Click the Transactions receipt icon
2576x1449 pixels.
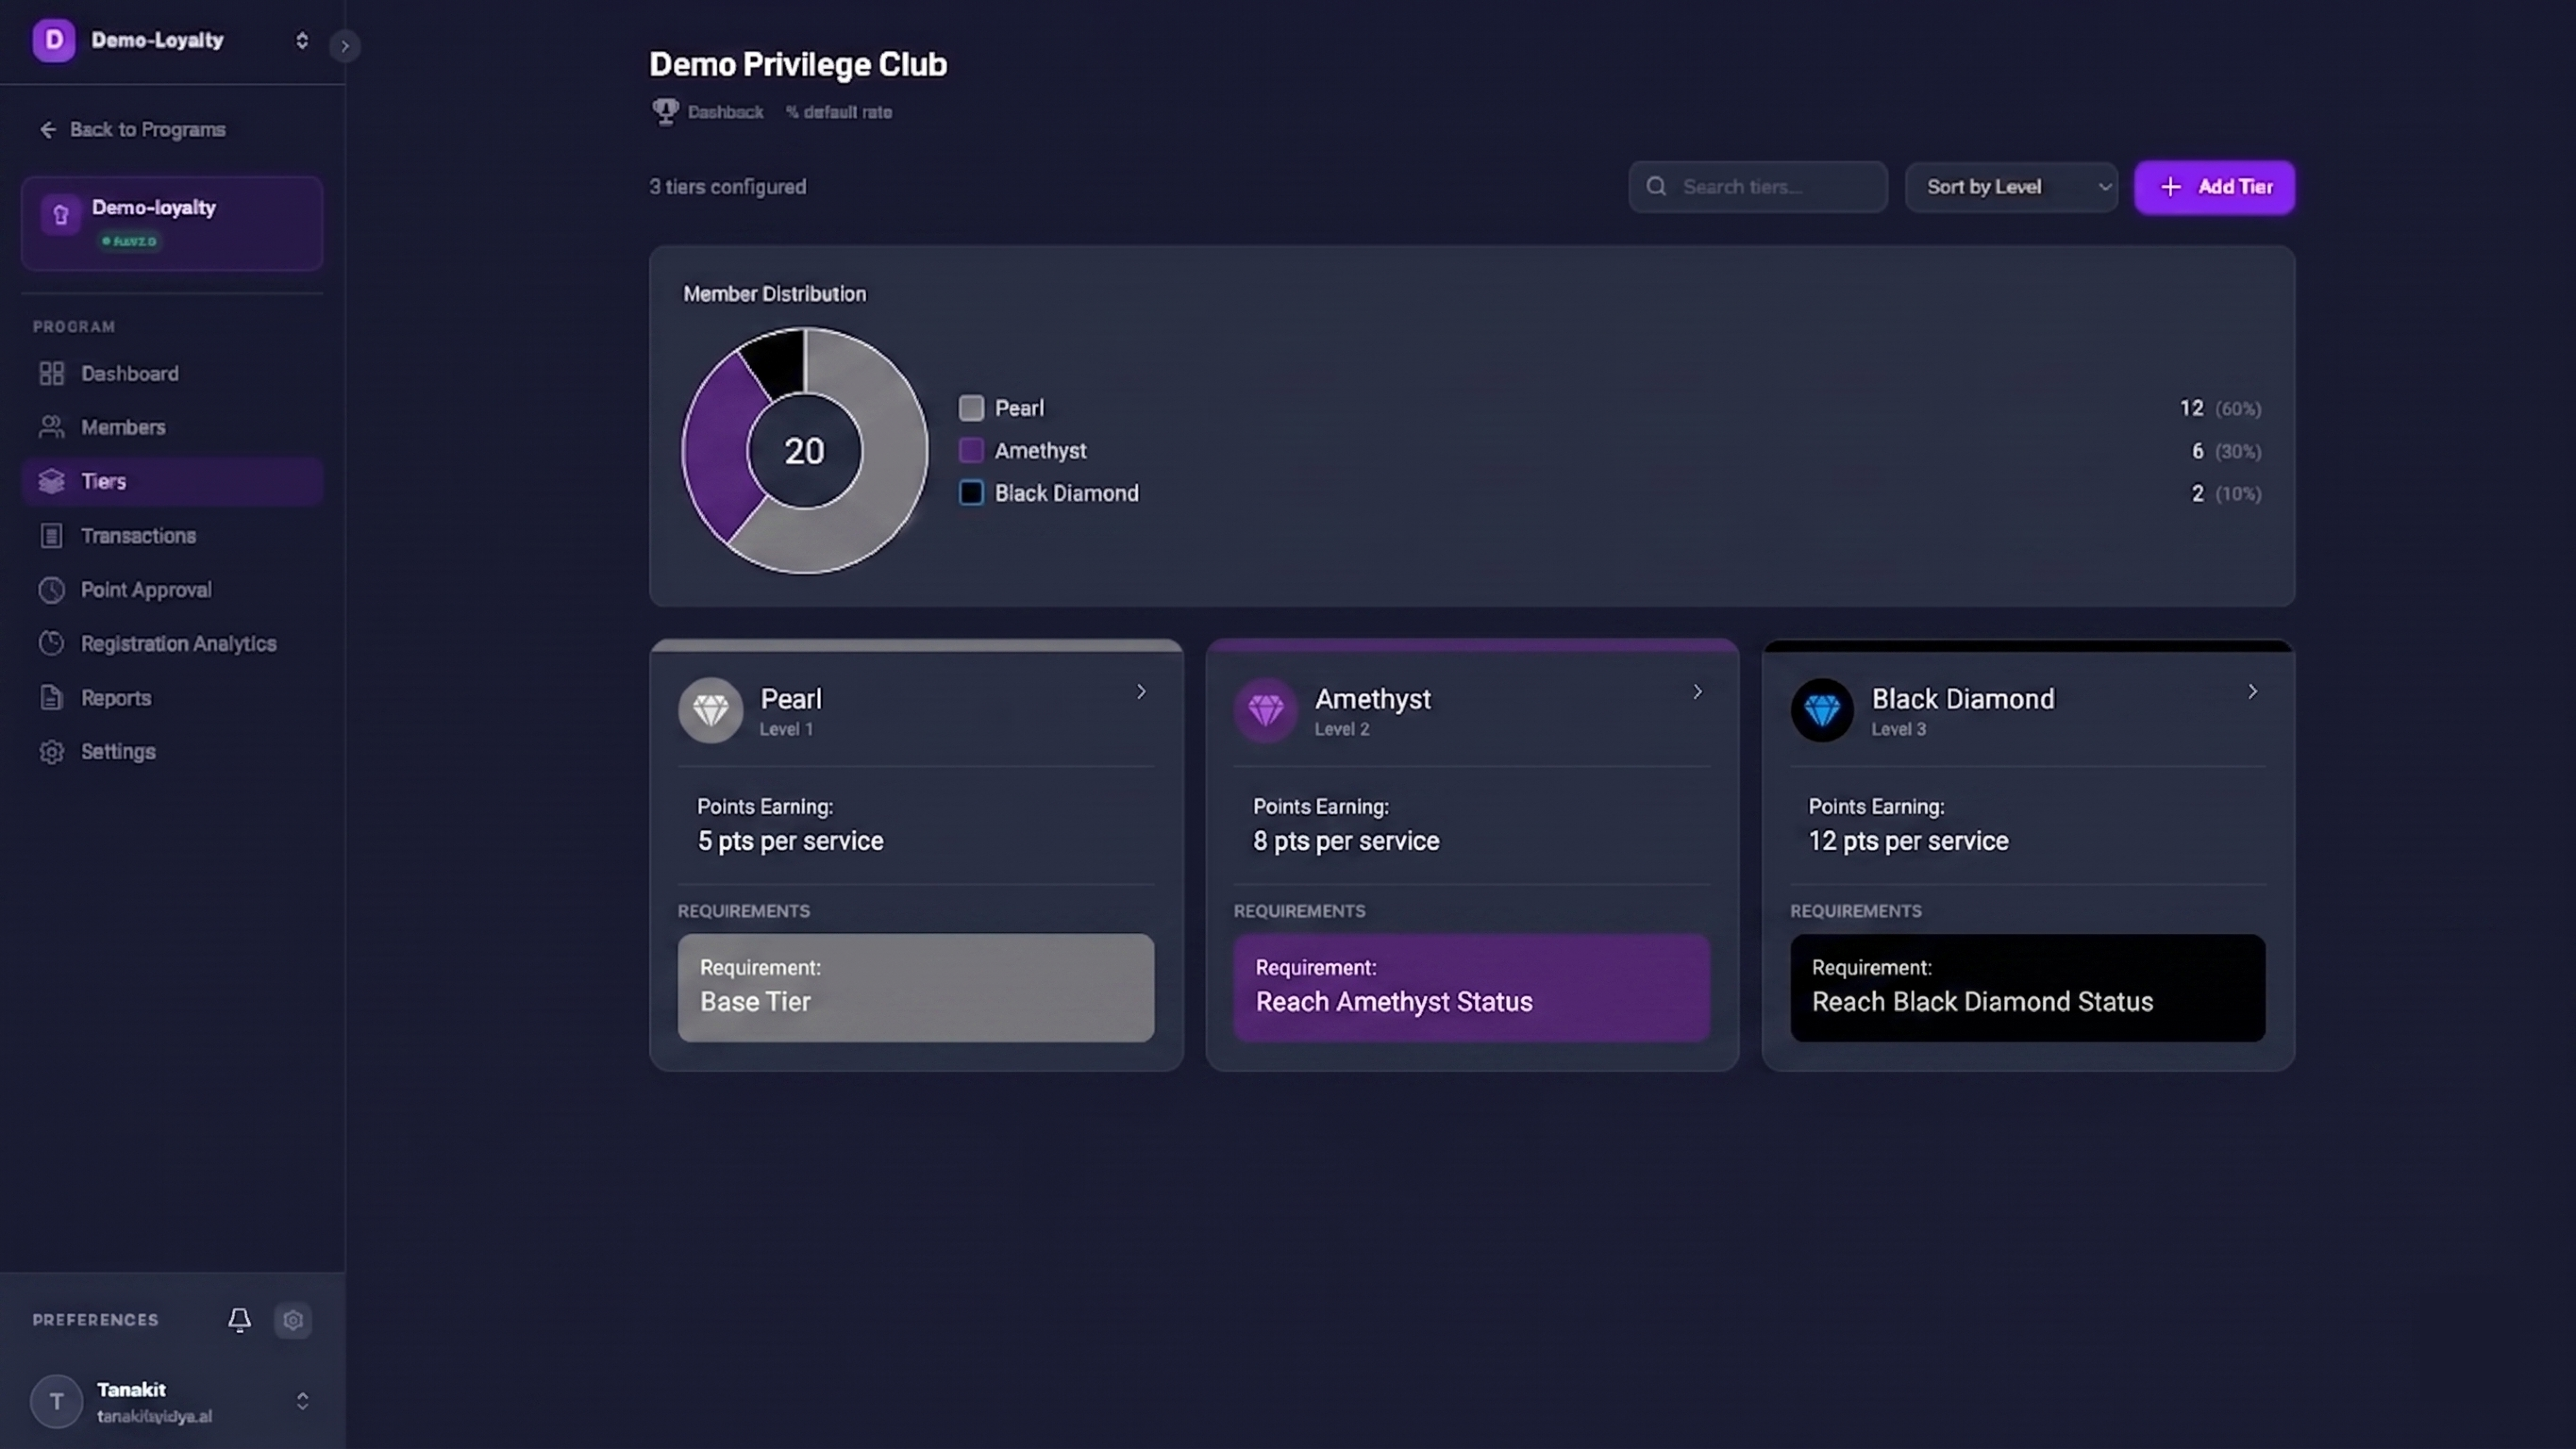pos(51,536)
